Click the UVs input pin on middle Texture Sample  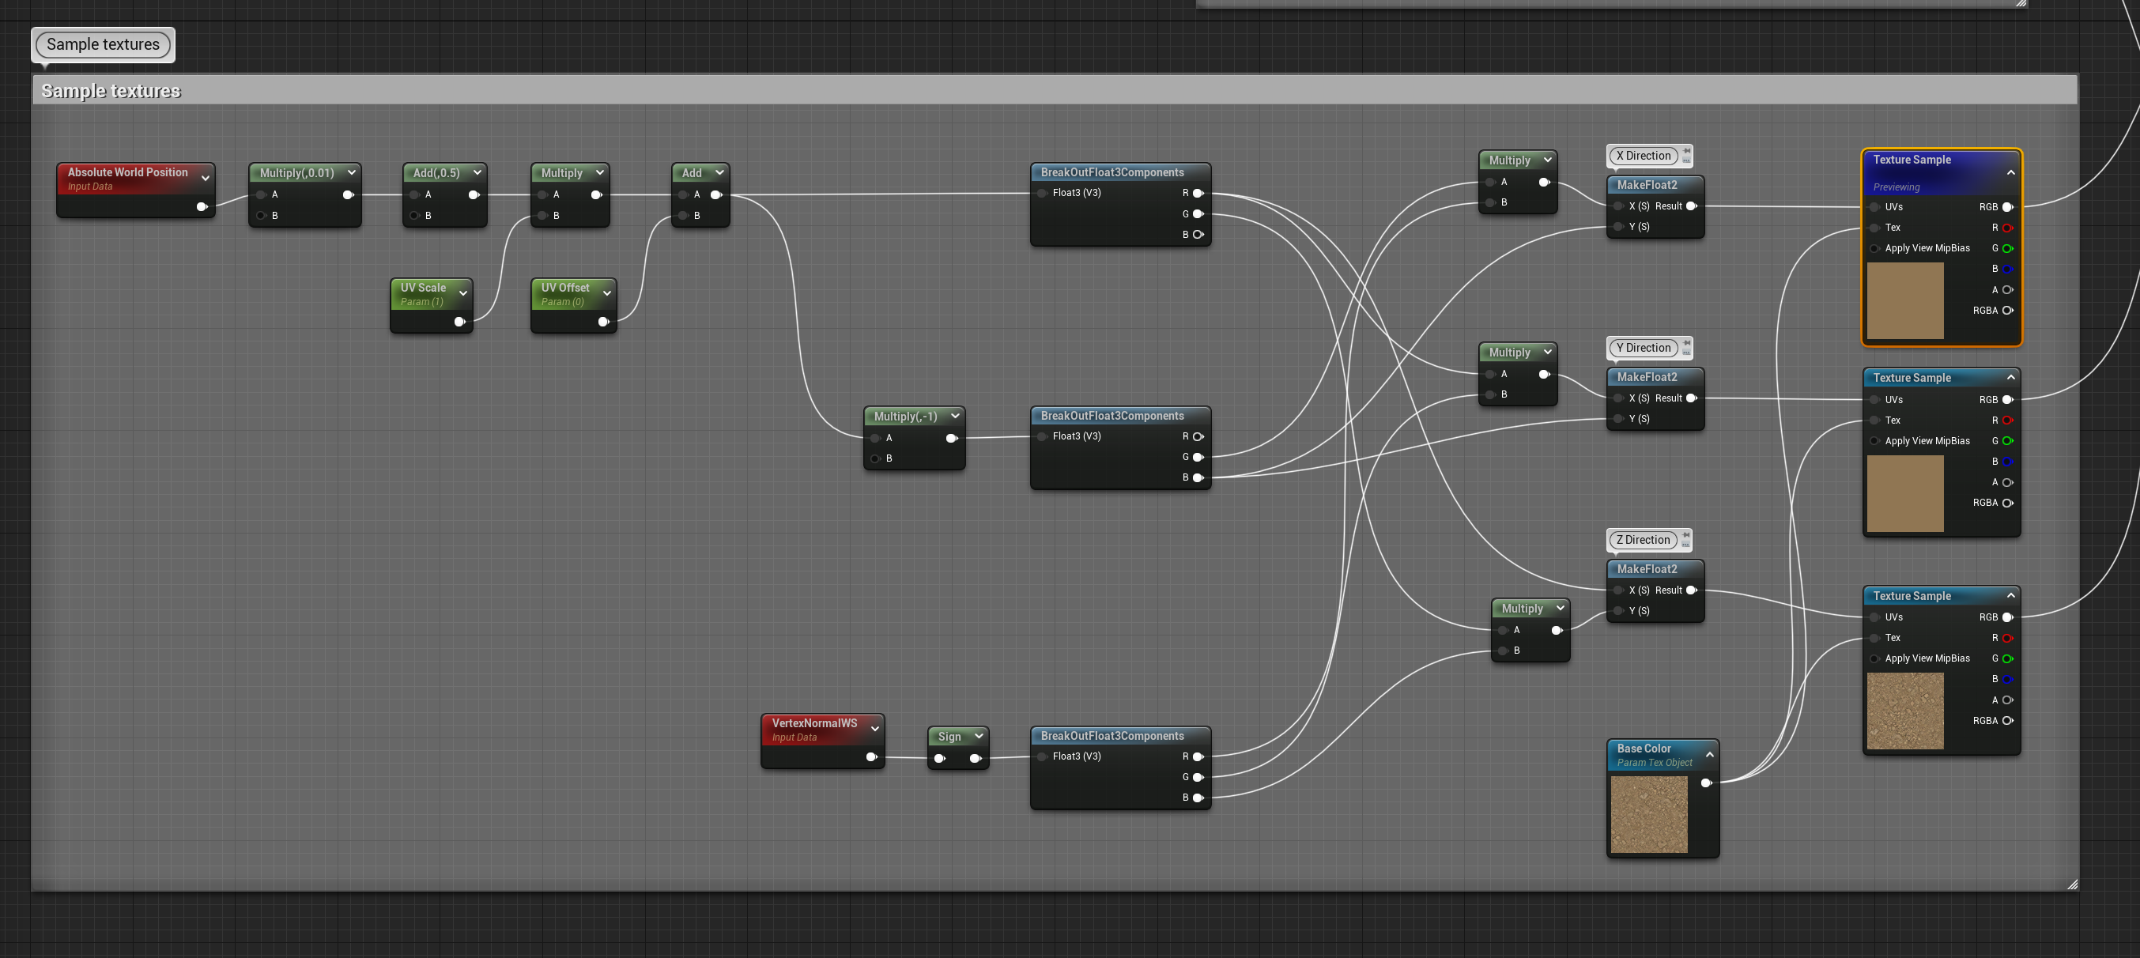(1874, 400)
